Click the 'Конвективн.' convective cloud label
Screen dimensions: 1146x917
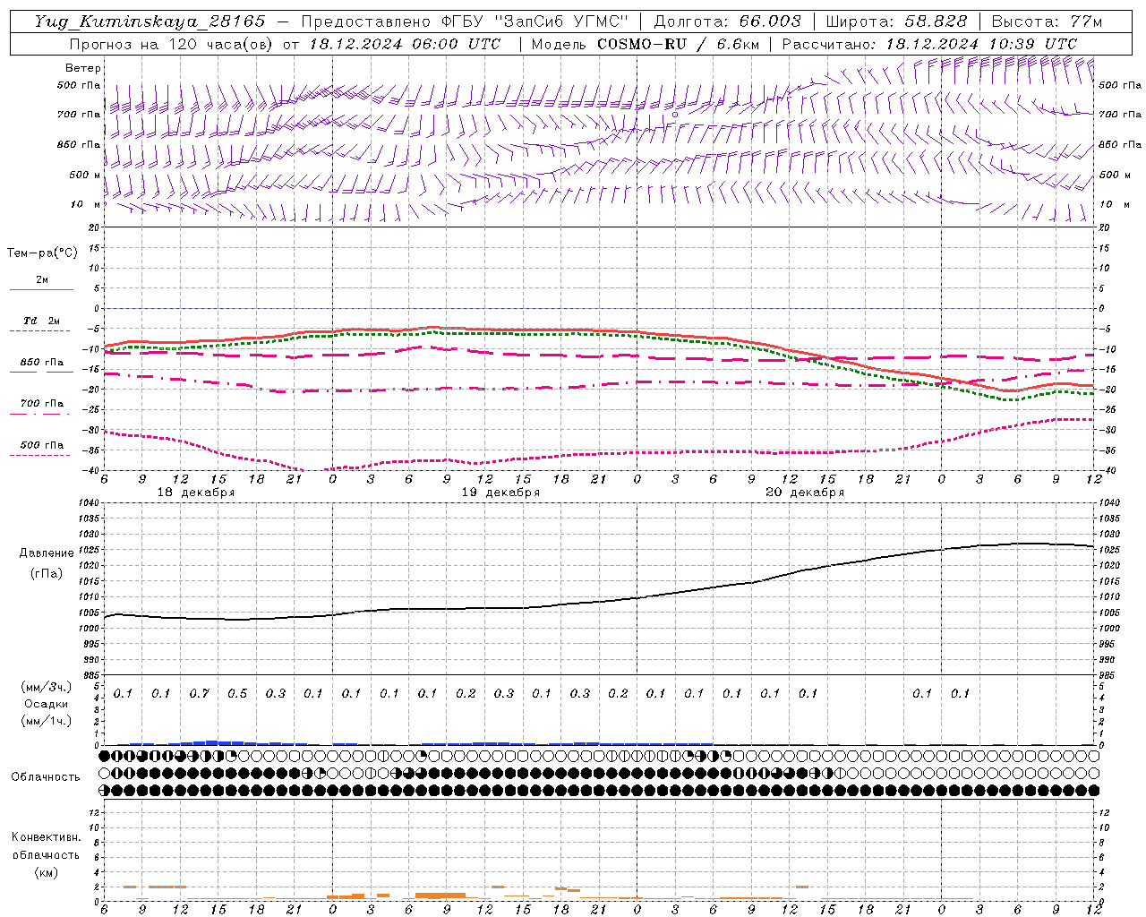tap(46, 837)
